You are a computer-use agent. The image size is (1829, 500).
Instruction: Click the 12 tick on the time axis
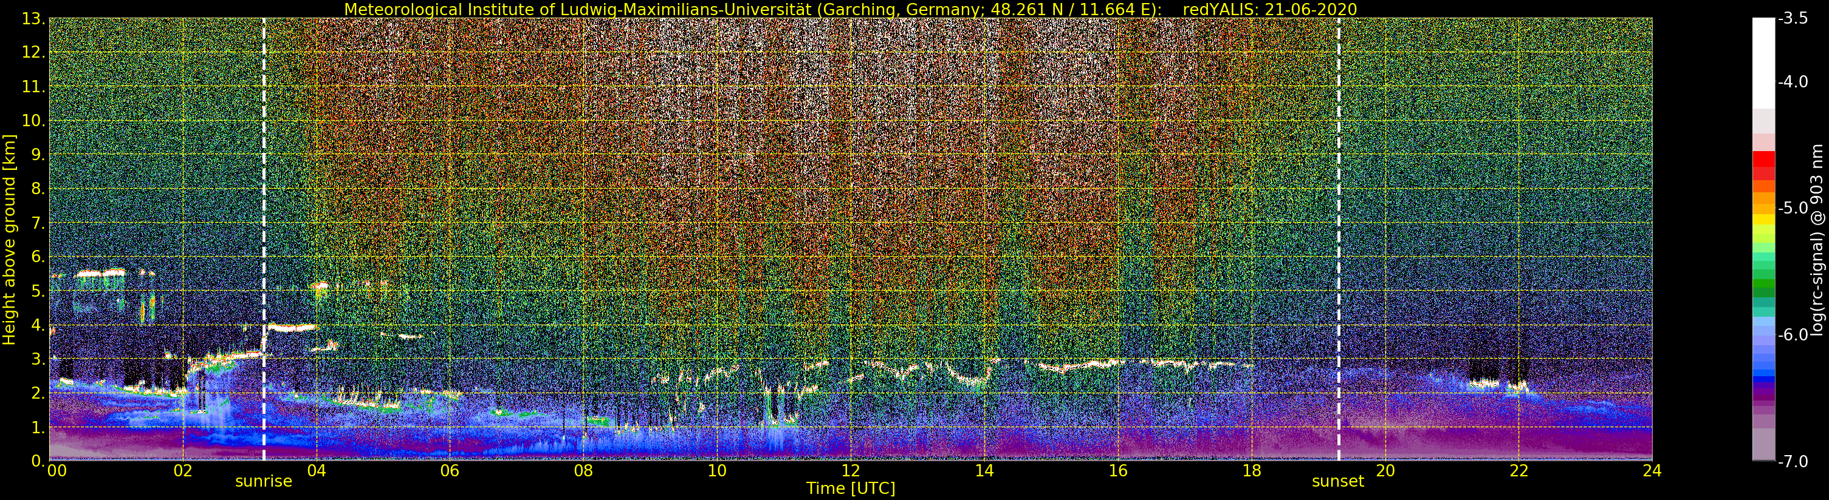point(851,471)
